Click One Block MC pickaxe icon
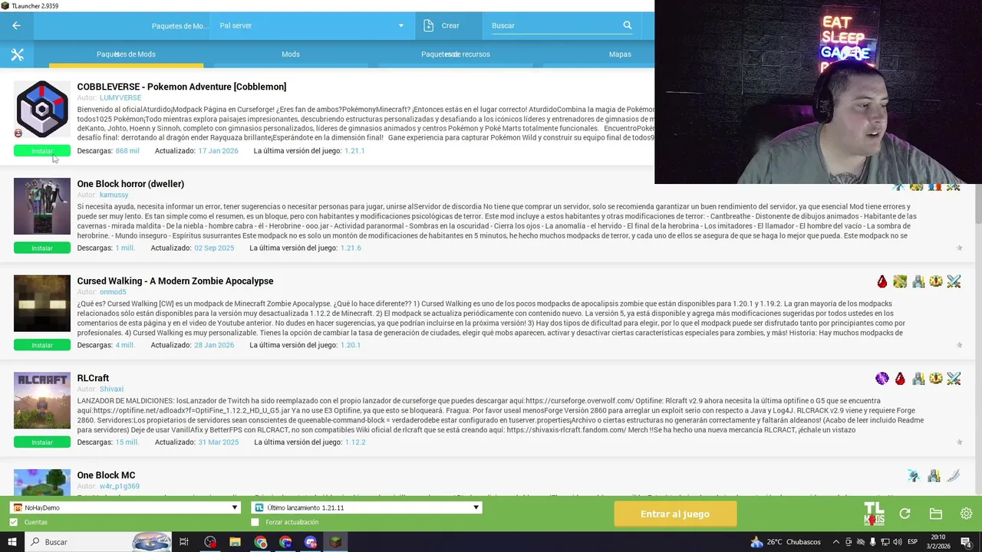This screenshot has height=552, width=982. [913, 476]
